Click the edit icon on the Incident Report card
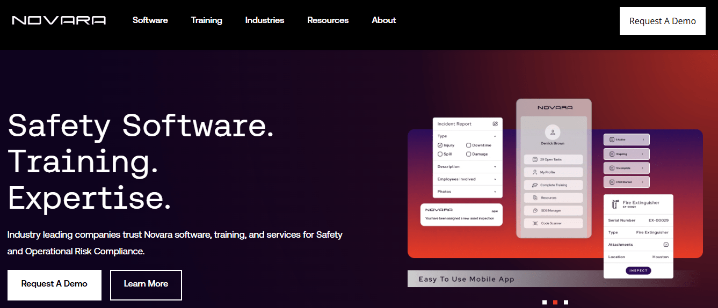718x308 pixels. tap(495, 124)
